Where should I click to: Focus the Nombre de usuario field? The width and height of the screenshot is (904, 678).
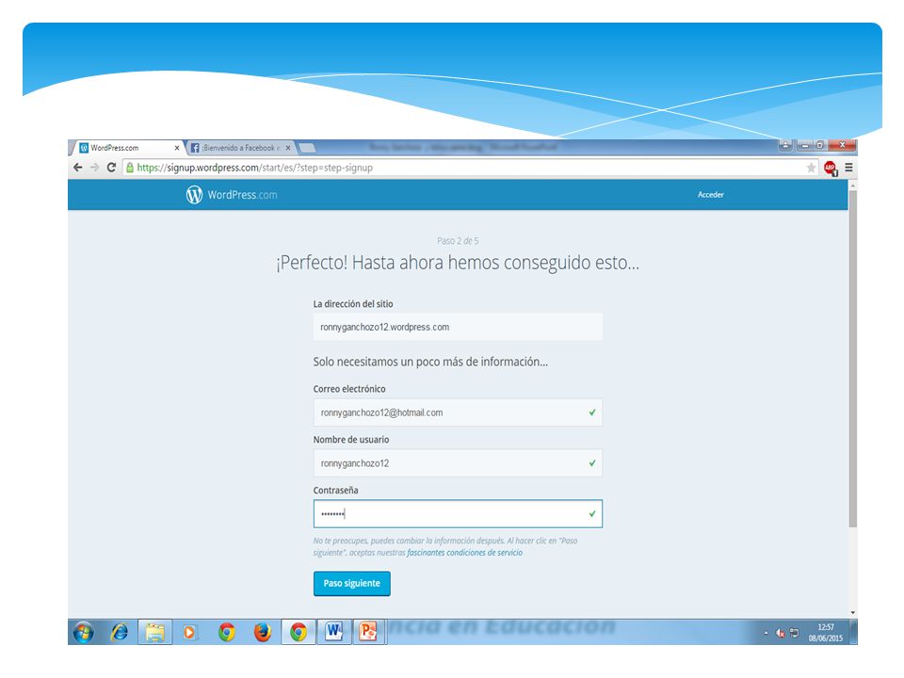[458, 463]
